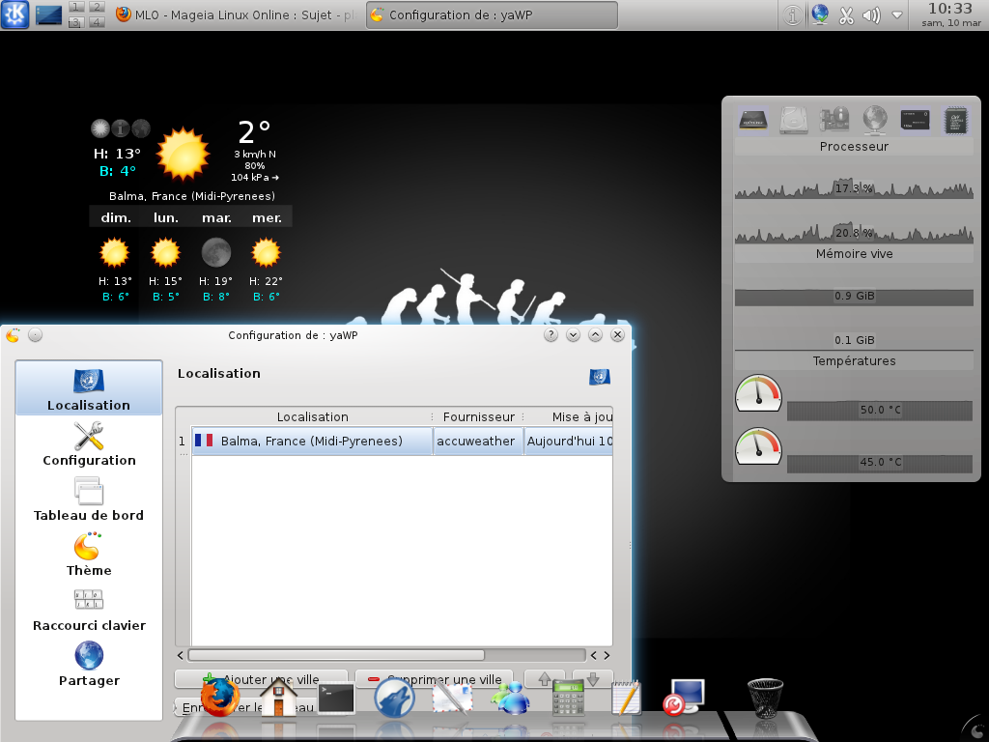Click the globe icon atop the weather widget

(x=141, y=128)
